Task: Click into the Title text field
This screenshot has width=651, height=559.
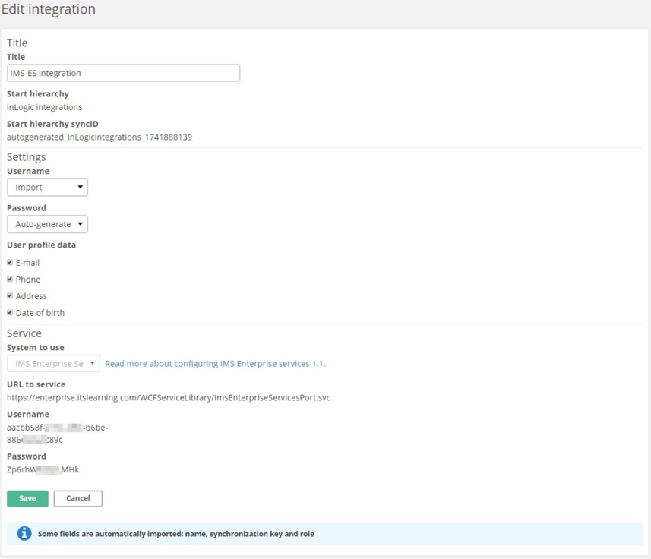Action: [x=123, y=73]
